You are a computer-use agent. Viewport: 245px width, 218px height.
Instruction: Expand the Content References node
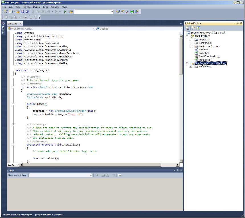[x=191, y=46]
